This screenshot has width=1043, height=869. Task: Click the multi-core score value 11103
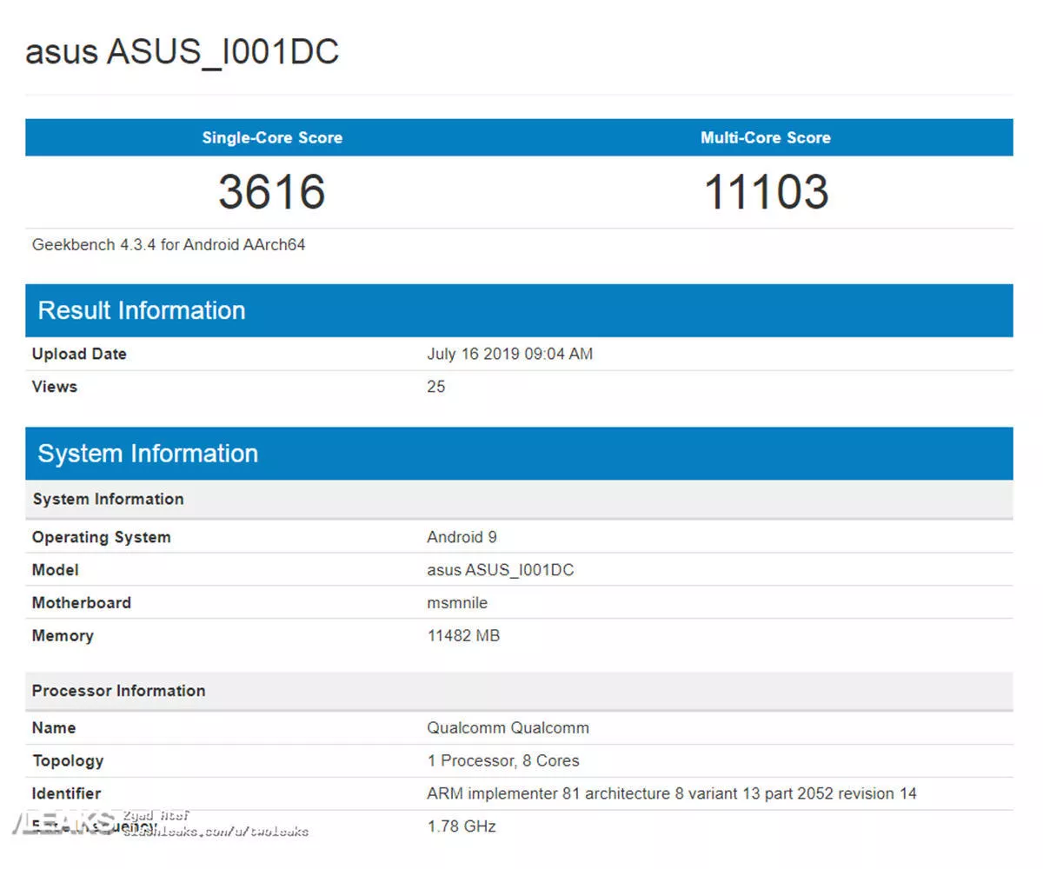(x=766, y=192)
